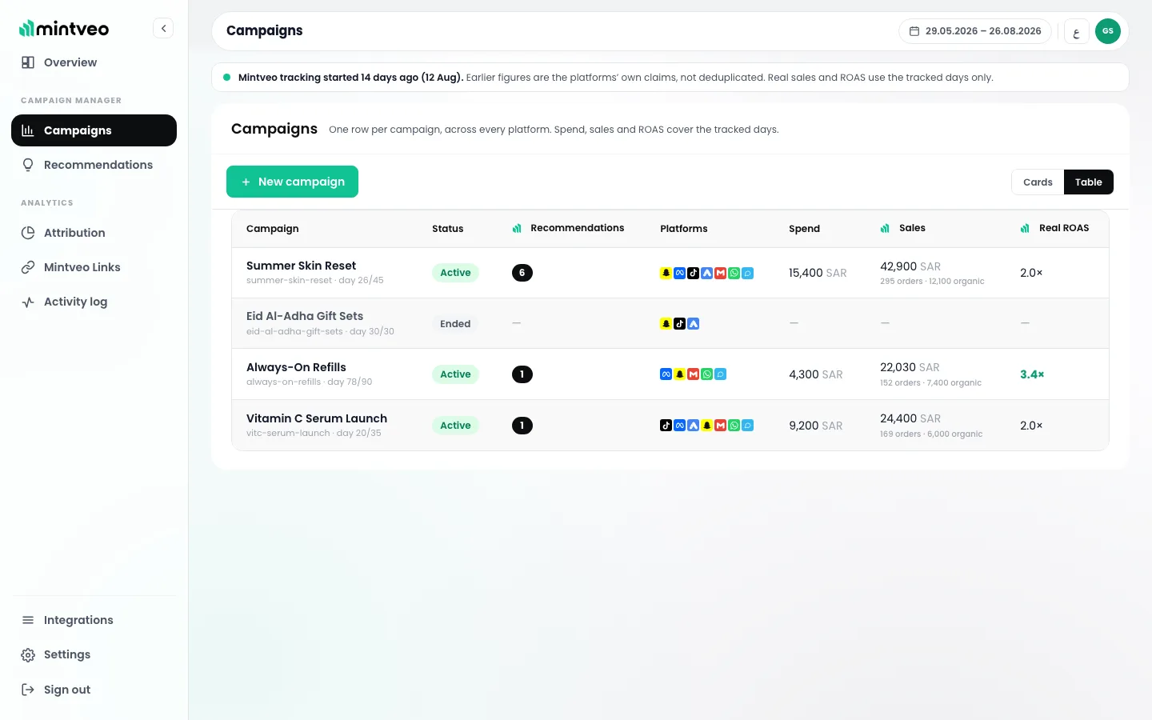Collapse the sidebar with the chevron button

(x=163, y=29)
